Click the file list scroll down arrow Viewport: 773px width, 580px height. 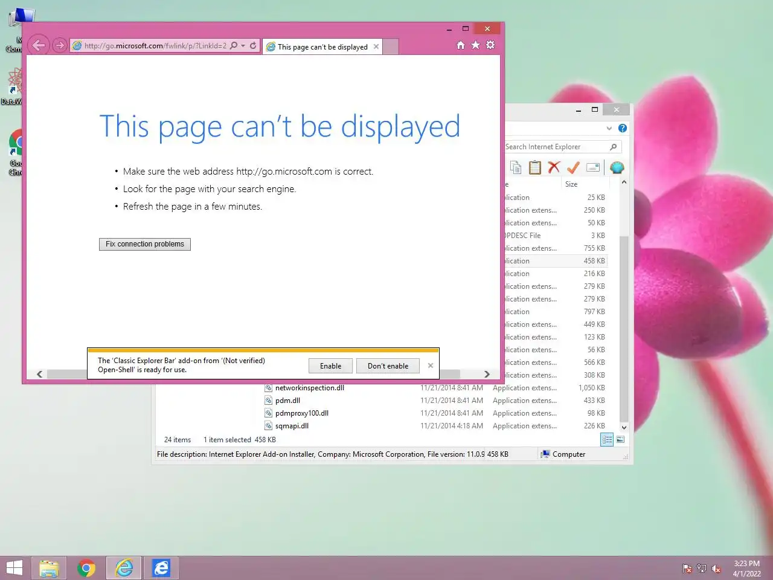[624, 427]
